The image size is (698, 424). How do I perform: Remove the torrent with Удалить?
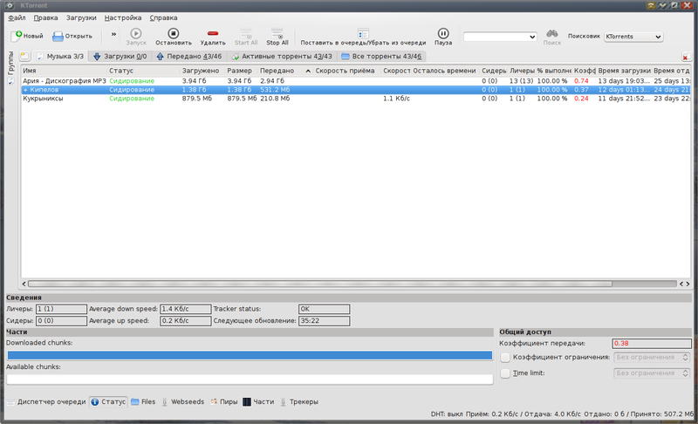213,37
